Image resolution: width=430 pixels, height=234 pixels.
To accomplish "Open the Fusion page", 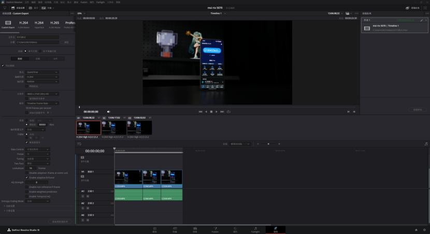I will click(215, 229).
